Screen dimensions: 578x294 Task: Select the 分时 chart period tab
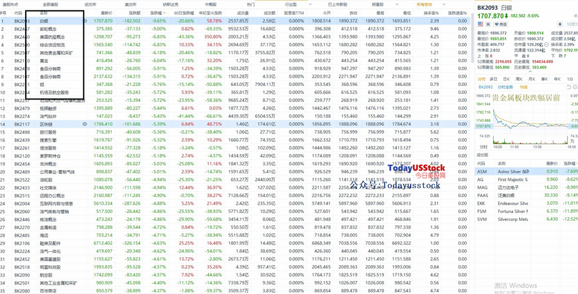(482, 79)
